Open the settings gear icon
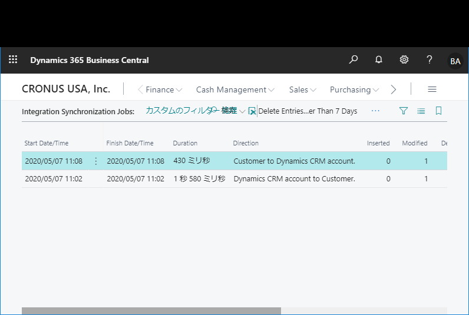The image size is (469, 315). [x=404, y=60]
